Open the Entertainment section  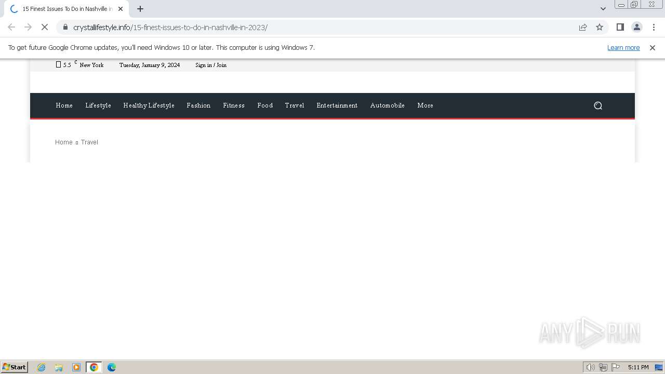click(337, 105)
